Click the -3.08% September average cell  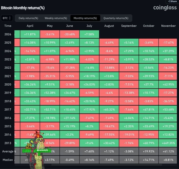coord(129,151)
